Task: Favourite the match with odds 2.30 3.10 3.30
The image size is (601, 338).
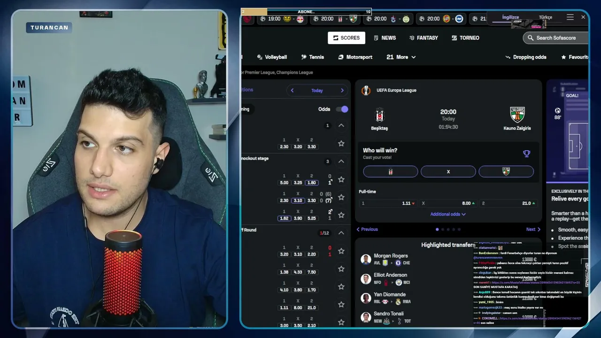Action: (x=341, y=197)
